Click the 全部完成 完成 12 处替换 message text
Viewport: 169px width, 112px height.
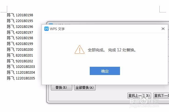click(112, 50)
